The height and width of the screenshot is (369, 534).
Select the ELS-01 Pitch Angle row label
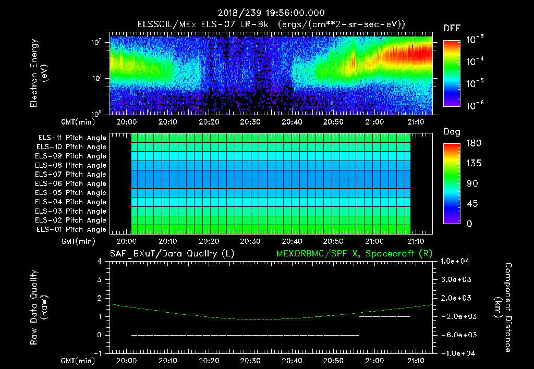click(71, 229)
